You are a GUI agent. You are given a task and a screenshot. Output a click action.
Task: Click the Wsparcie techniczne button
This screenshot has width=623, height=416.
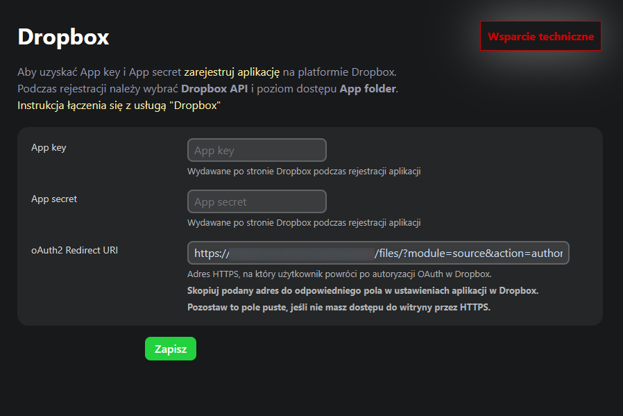click(x=540, y=36)
